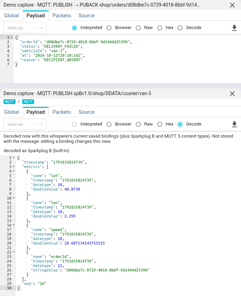
Task: Collapse the metrics array at line 3
Action: tap(13, 167)
